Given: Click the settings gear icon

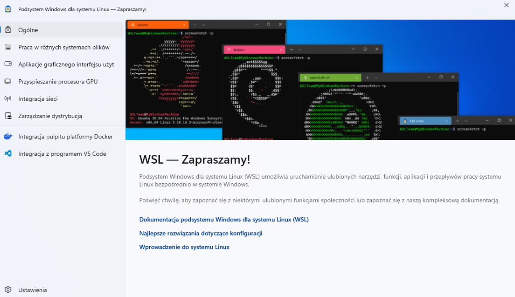Looking at the screenshot, I should coord(8,290).
